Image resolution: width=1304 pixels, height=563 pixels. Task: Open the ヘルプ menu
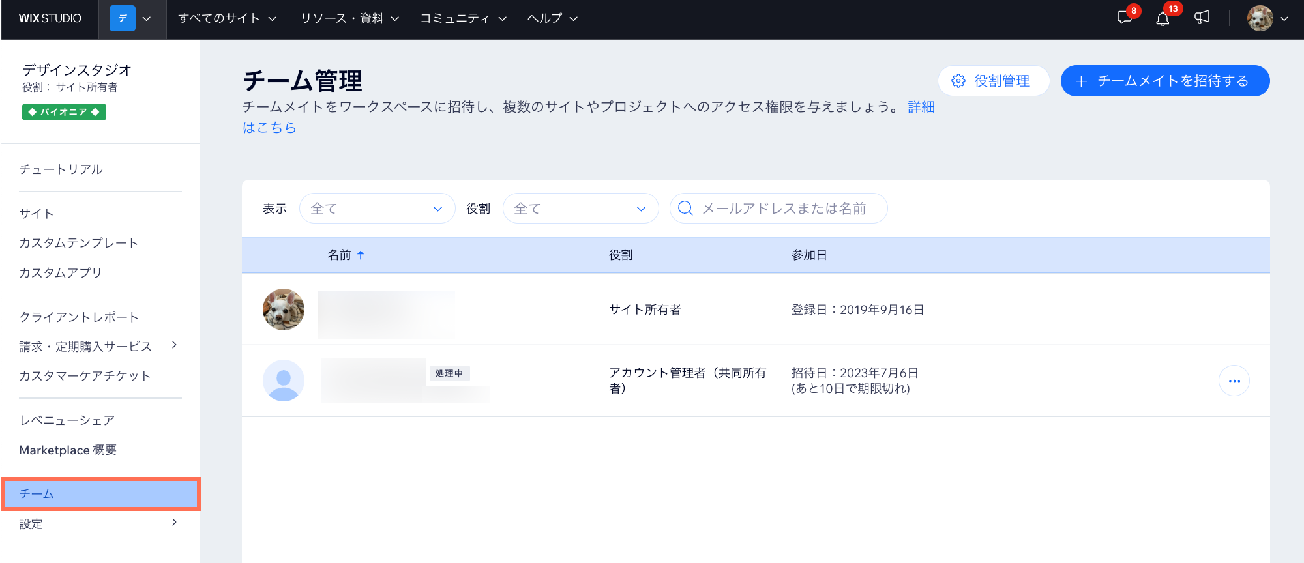pos(552,18)
